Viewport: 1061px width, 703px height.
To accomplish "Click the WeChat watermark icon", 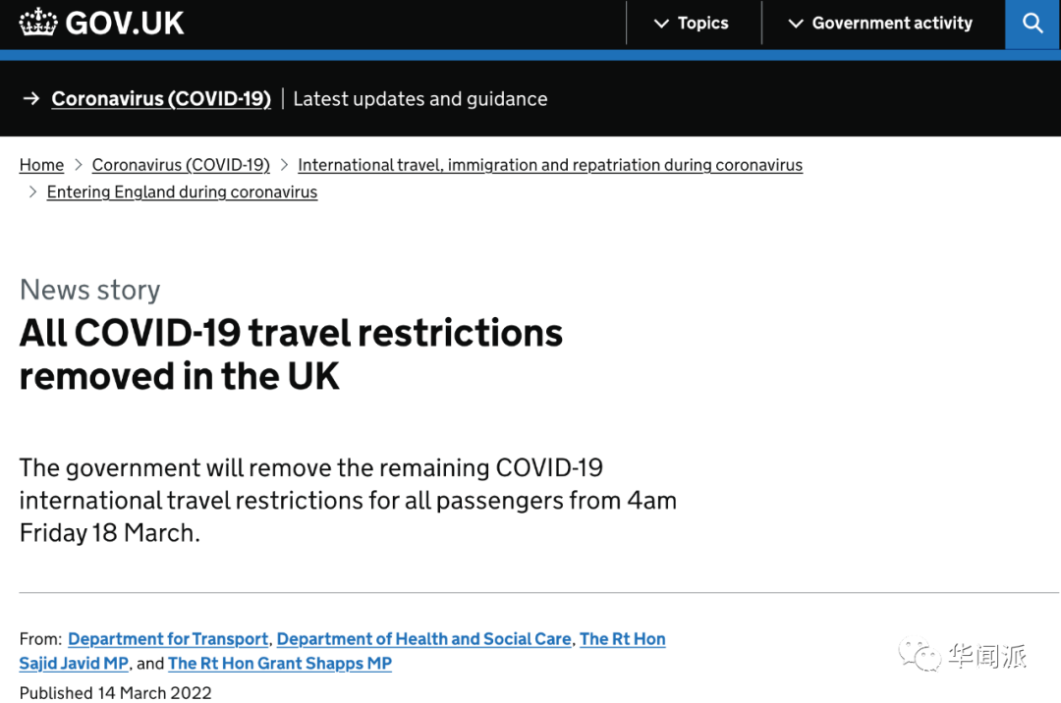I will [x=920, y=655].
